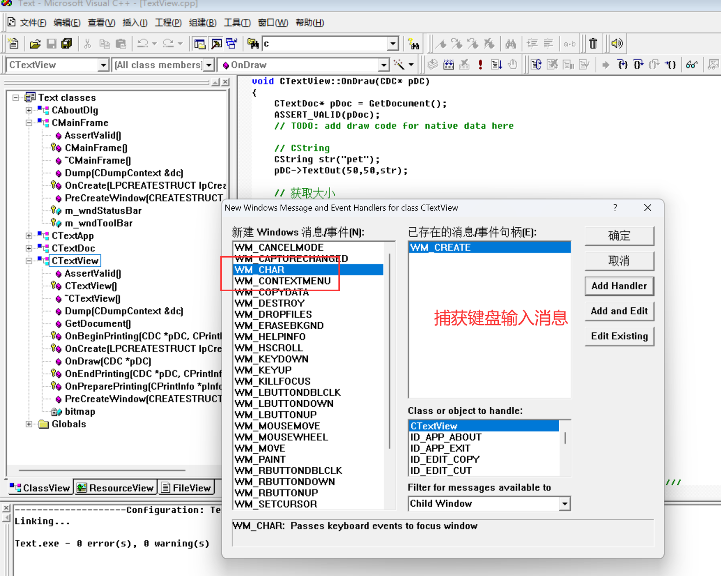Toggle the Output window hammer icon
The width and height of the screenshot is (721, 576).
pos(216,44)
